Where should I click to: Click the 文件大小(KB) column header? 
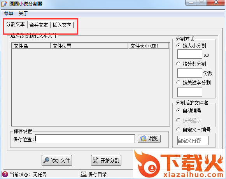149,46
